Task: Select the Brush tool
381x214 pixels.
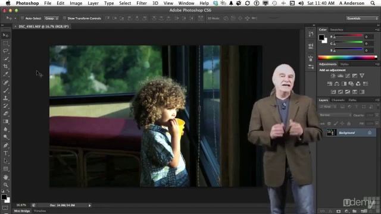Action: (5, 90)
